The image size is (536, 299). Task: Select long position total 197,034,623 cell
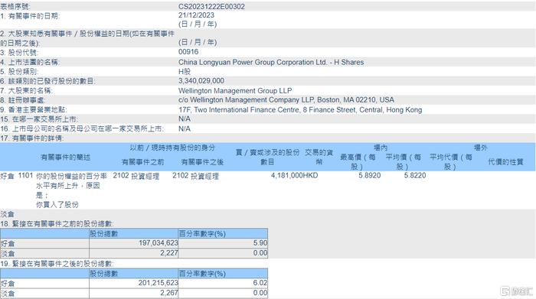pos(134,243)
